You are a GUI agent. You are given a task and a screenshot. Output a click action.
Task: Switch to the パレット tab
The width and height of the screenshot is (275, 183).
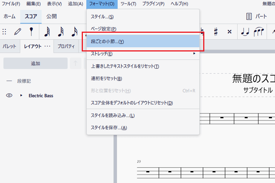tap(10, 46)
